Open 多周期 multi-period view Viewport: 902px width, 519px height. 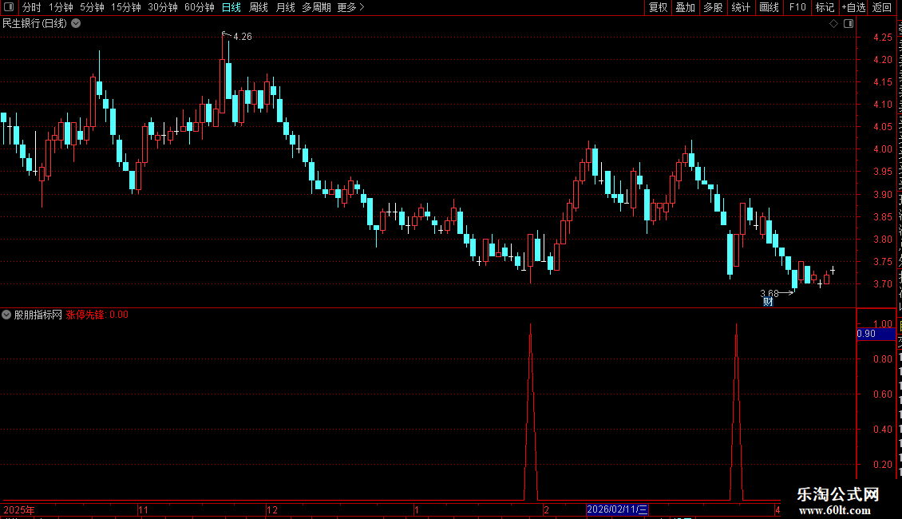[x=316, y=7]
